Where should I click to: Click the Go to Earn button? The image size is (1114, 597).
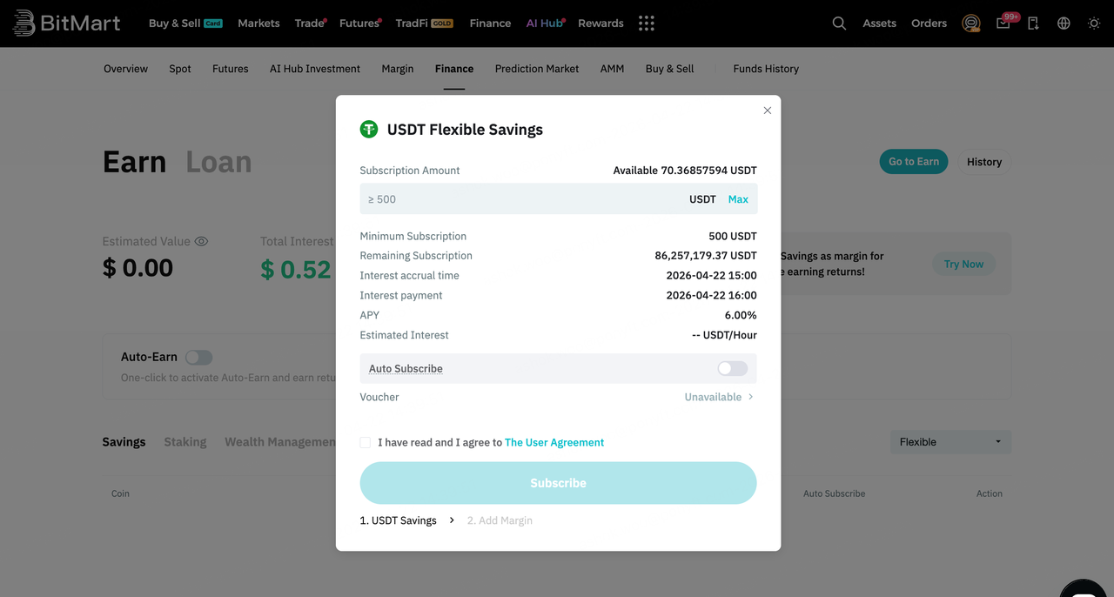pos(914,162)
